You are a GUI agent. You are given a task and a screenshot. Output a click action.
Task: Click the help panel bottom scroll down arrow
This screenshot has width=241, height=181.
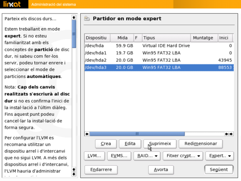tap(74, 174)
